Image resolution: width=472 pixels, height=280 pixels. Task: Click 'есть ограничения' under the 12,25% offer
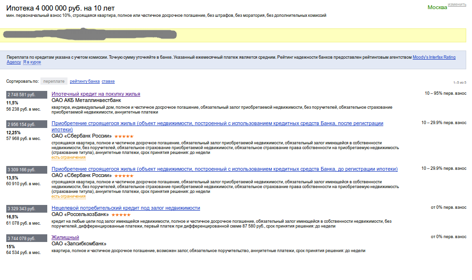pos(68,157)
